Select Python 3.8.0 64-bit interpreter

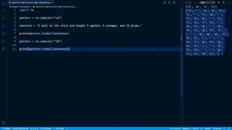click(20, 129)
